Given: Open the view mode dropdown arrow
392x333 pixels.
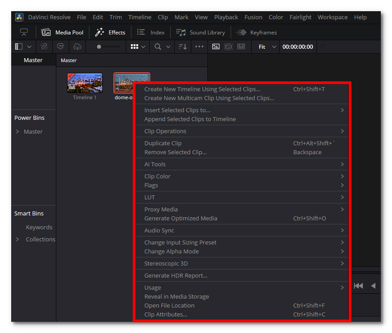Looking at the screenshot, I should coord(143,47).
